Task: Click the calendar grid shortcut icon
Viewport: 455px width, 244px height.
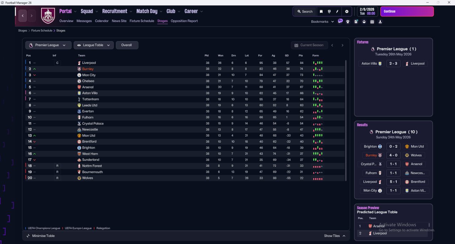Action: coord(372,22)
